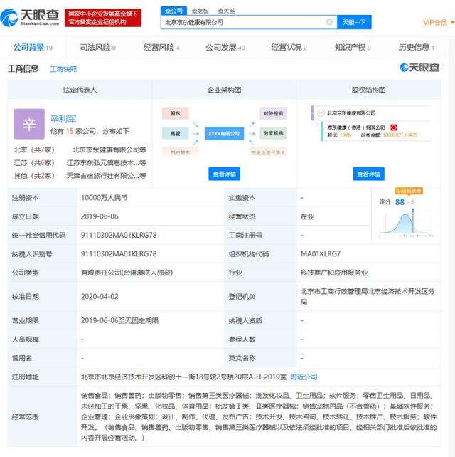Viewport: 455px width, 457px height.
Task: Open the 公司背景 tab
Action: point(33,47)
